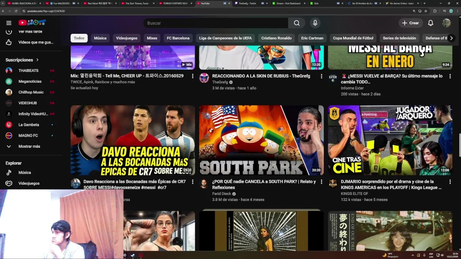Select the Videojuegos filter chip
The width and height of the screenshot is (461, 259).
(x=126, y=38)
